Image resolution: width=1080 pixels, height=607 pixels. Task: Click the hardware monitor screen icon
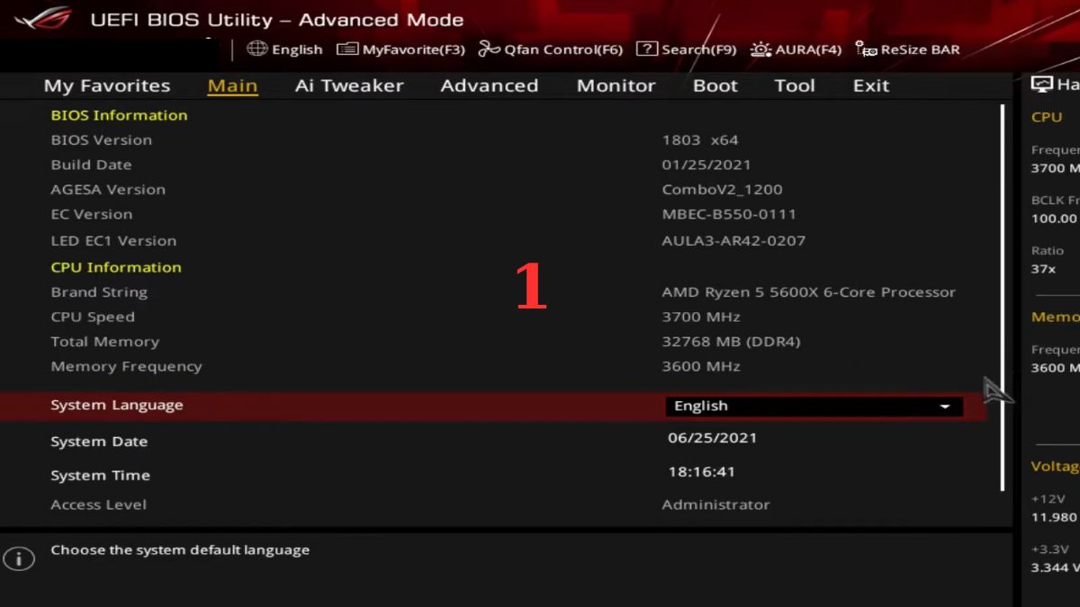(1041, 85)
